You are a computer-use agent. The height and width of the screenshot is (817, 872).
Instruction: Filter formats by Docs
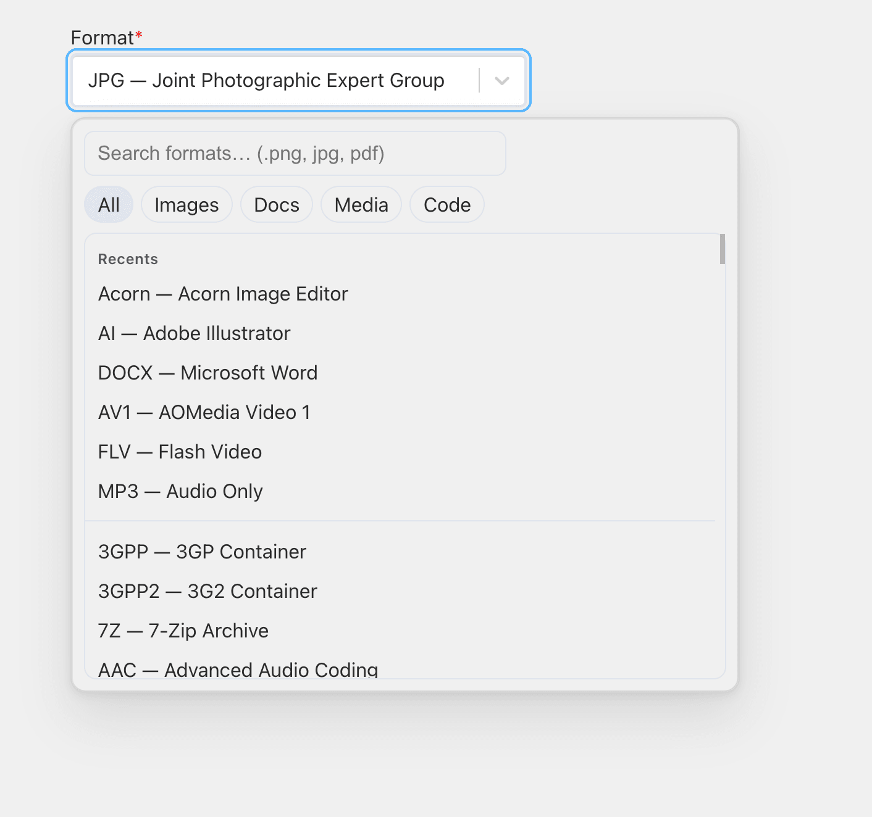click(276, 204)
